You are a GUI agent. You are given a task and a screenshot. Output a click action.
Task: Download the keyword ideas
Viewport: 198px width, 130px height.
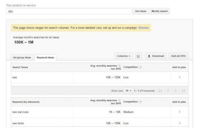point(156,56)
